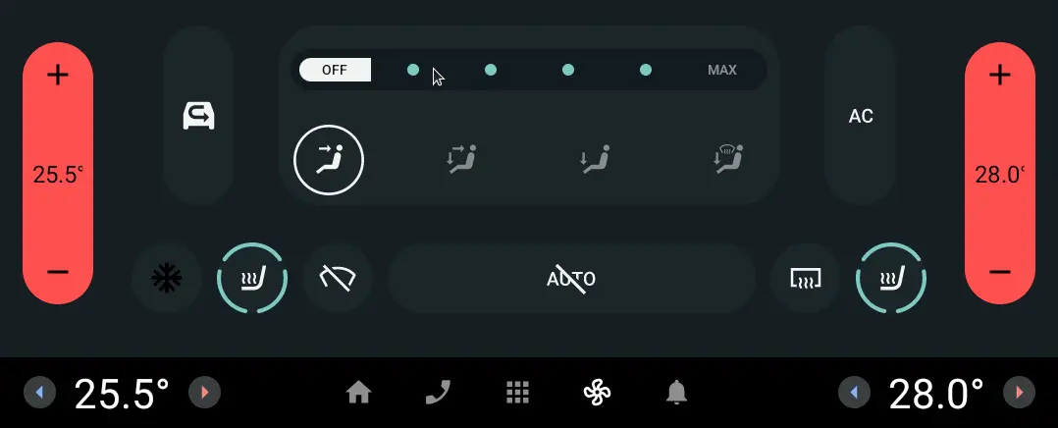Toggle rear window defroster

806,278
